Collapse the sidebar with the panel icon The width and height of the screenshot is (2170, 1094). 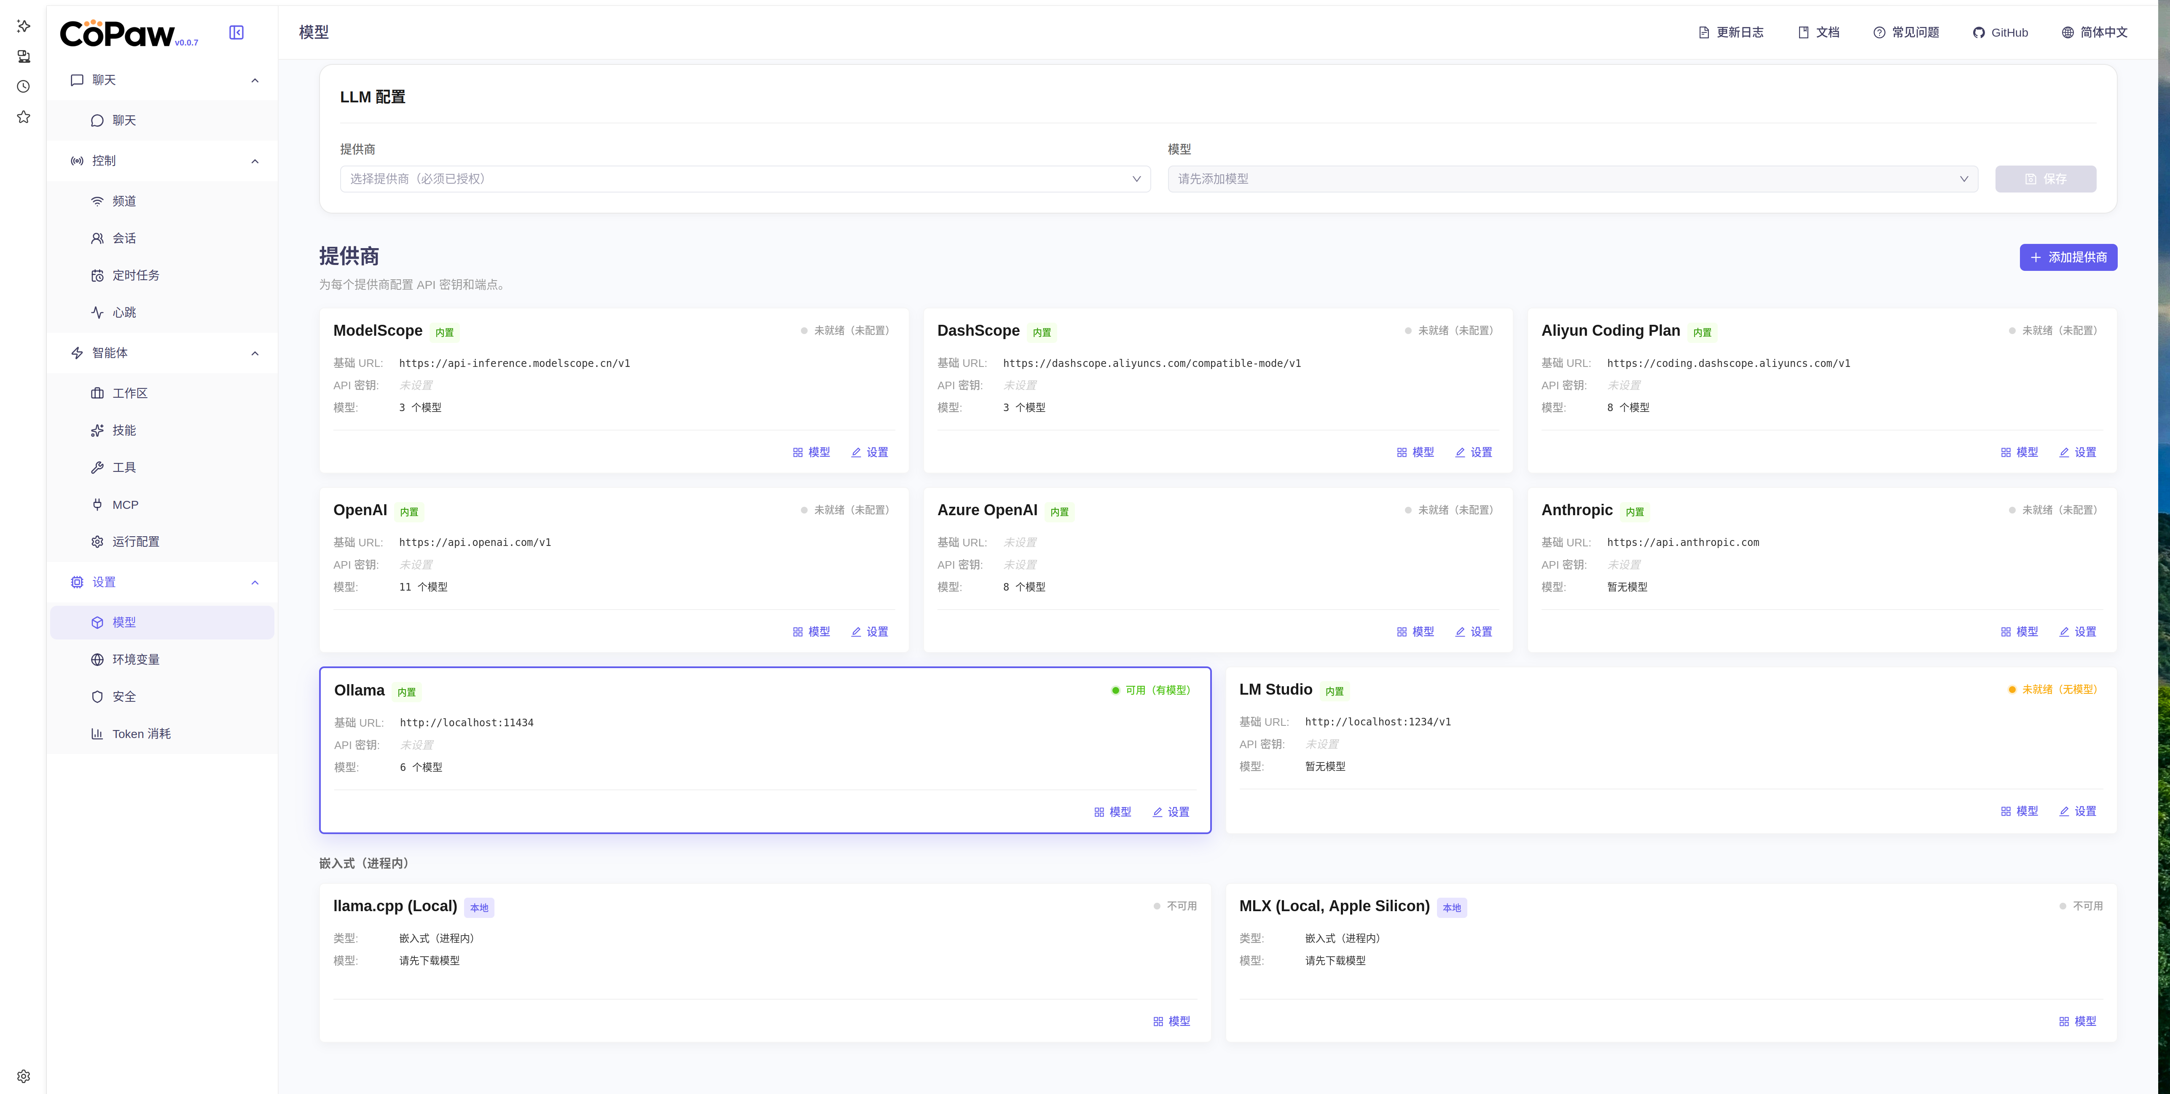(237, 32)
